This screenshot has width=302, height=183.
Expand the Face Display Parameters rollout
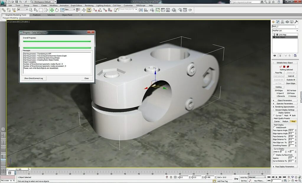tap(285, 166)
